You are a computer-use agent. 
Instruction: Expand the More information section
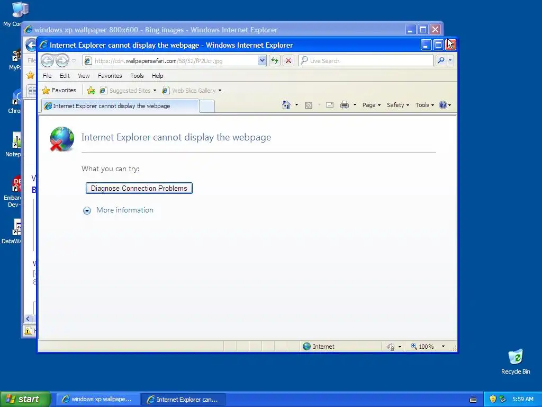[118, 210]
